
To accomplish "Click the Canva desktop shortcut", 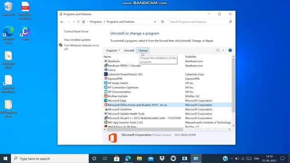I will tap(25, 33).
